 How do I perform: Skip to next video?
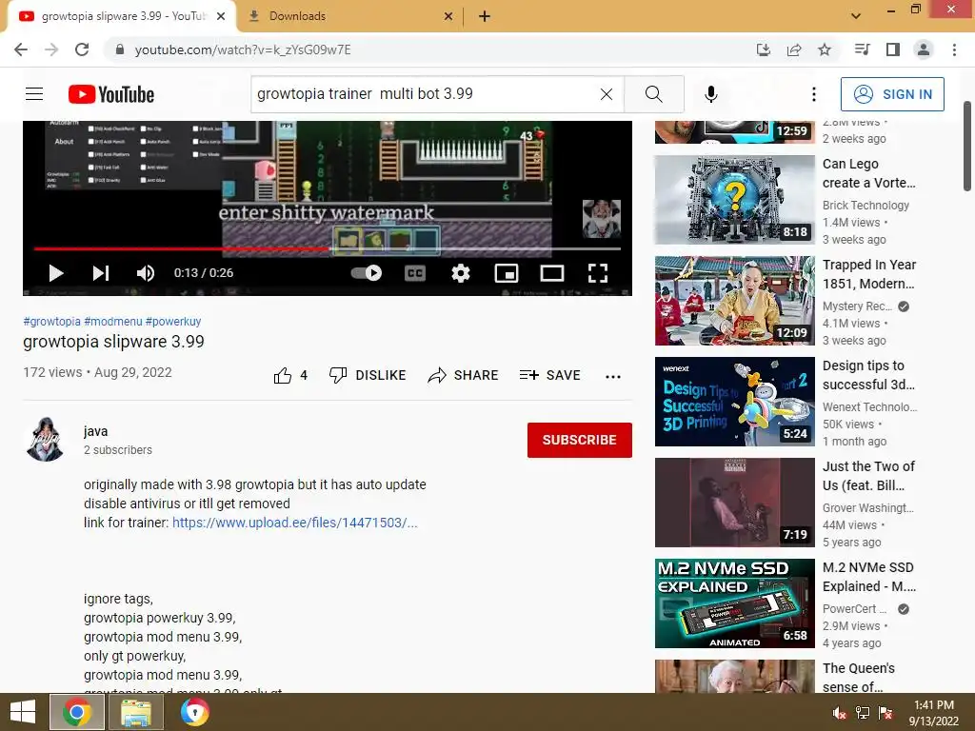pyautogui.click(x=101, y=273)
